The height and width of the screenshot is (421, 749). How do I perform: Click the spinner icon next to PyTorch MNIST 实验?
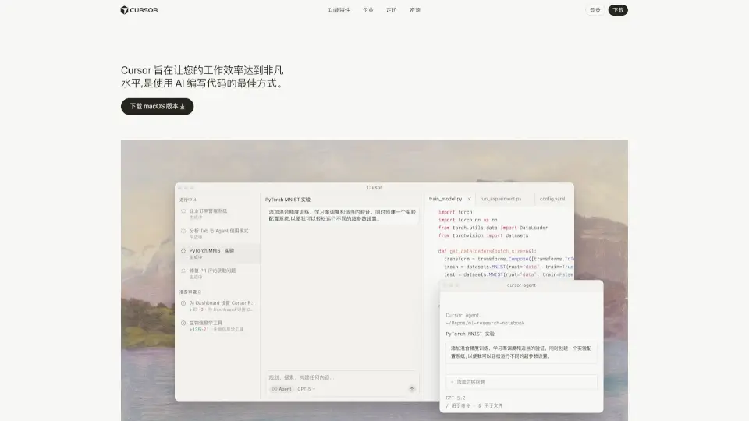(183, 252)
